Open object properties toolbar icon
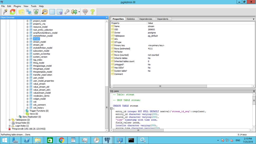The image size is (256, 144). pos(21,12)
